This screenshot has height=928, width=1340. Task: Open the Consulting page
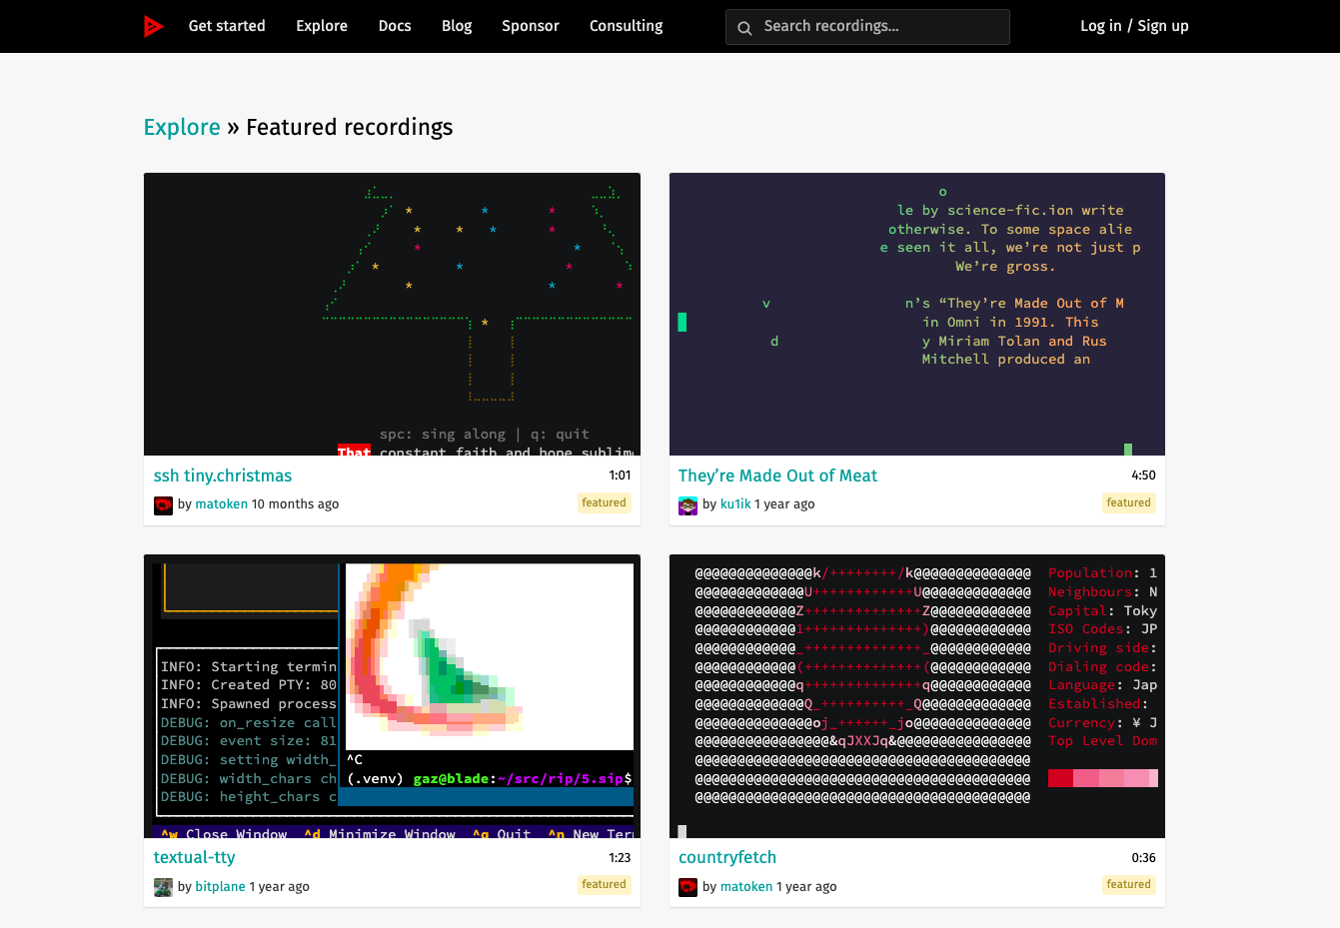627,26
